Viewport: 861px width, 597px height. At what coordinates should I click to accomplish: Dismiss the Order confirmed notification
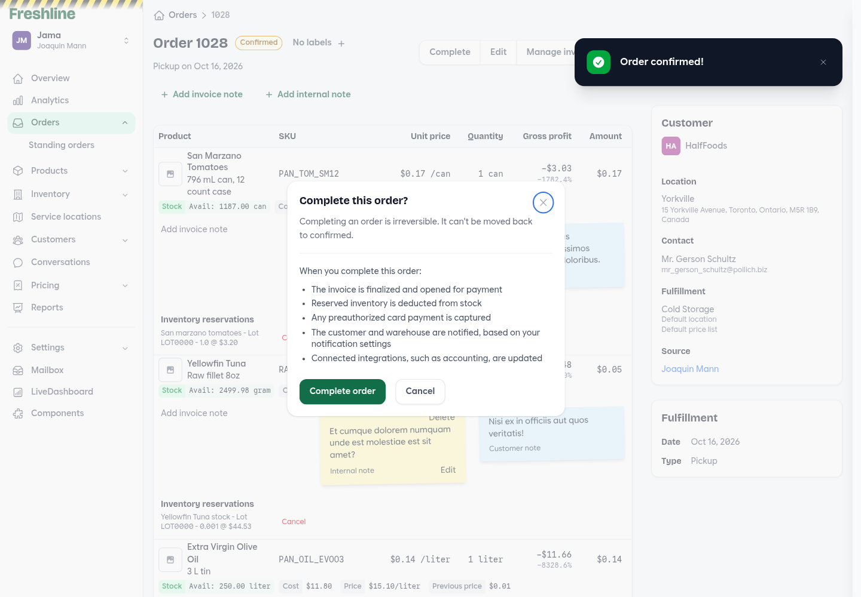(823, 62)
